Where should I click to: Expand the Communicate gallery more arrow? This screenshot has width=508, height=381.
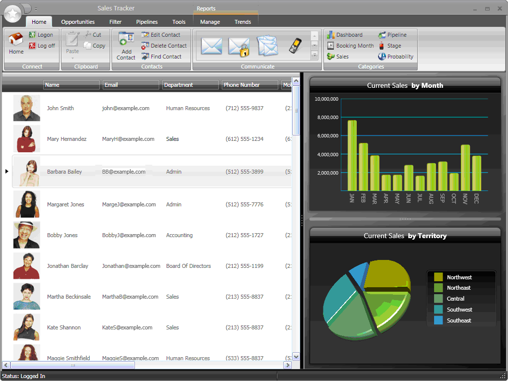(314, 56)
